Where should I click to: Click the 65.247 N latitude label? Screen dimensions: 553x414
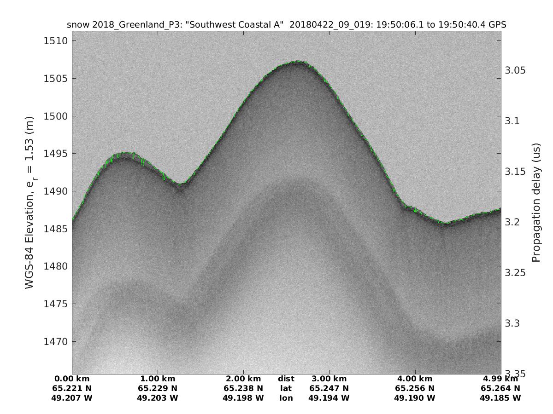pyautogui.click(x=329, y=388)
